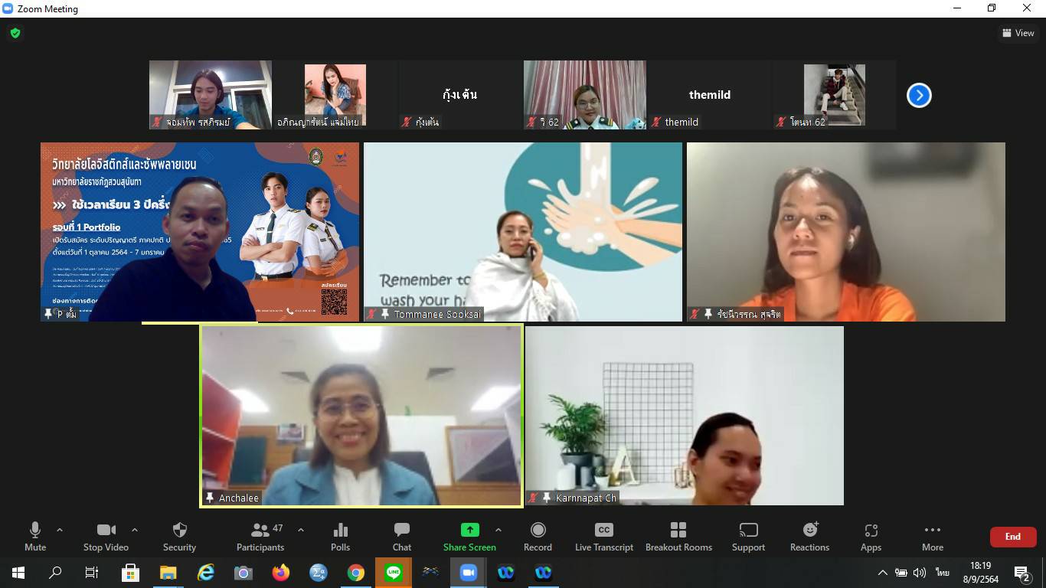
Task: Mute the microphone
Action: pos(35,536)
